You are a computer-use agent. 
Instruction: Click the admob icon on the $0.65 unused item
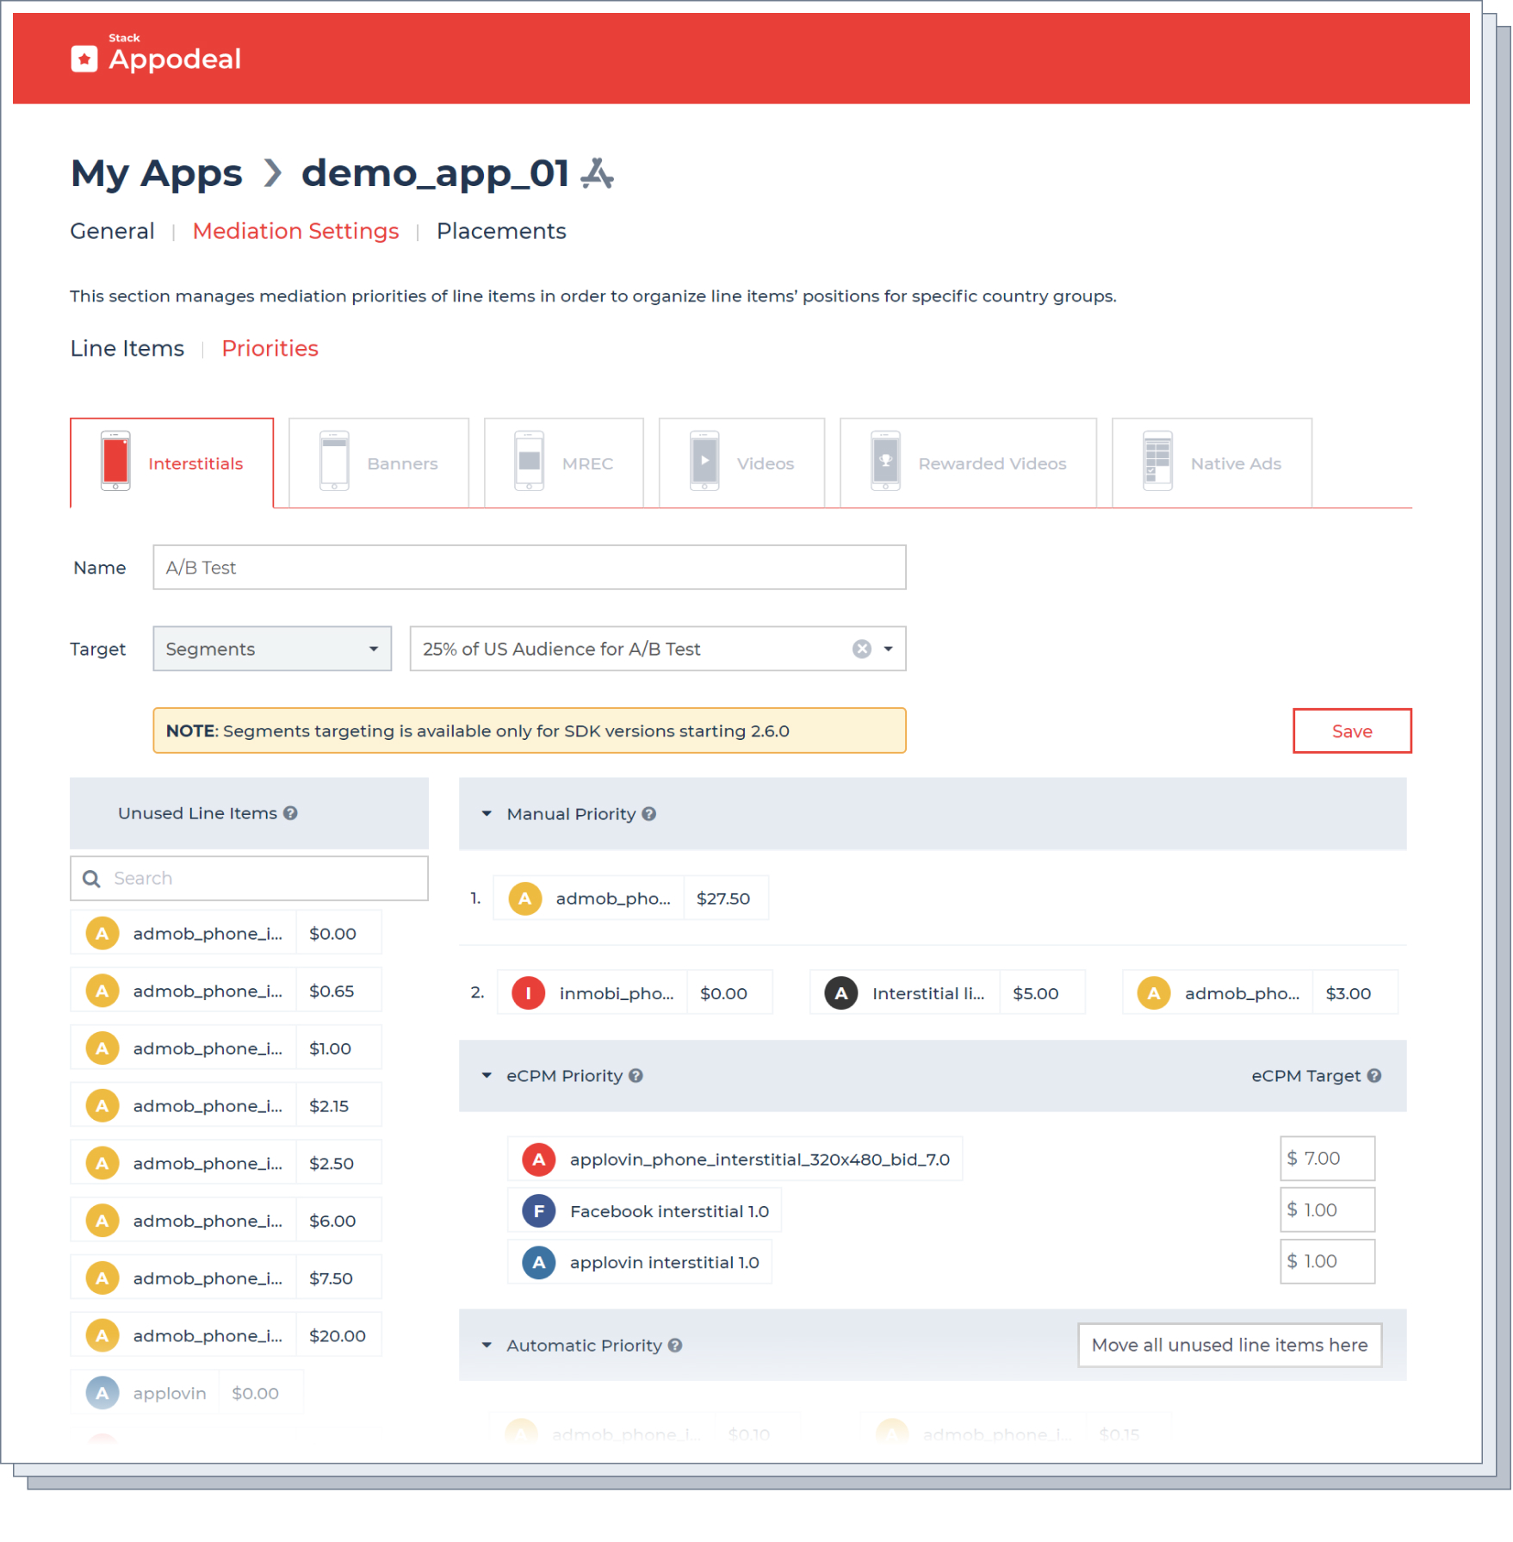click(x=102, y=992)
